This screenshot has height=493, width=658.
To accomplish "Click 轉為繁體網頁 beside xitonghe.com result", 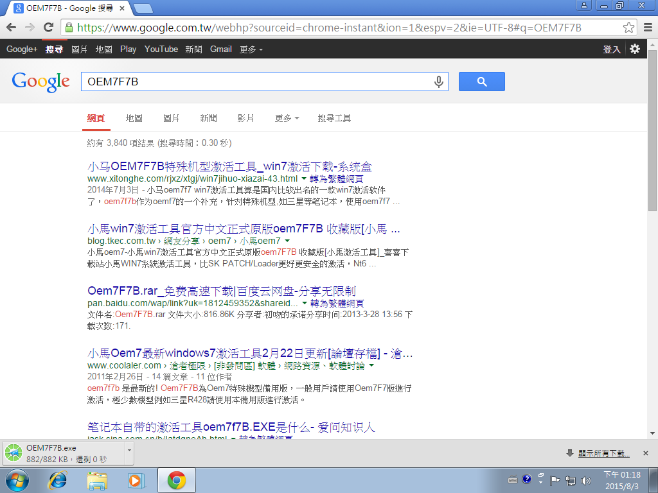I will [337, 179].
